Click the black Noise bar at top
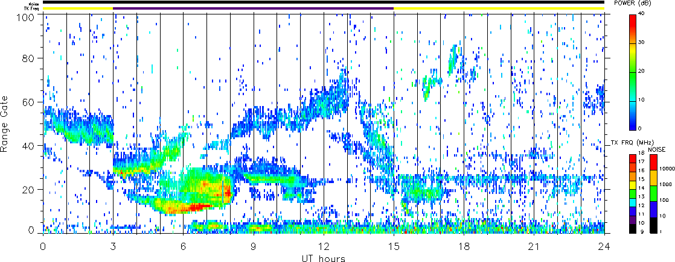 [x=324, y=2]
